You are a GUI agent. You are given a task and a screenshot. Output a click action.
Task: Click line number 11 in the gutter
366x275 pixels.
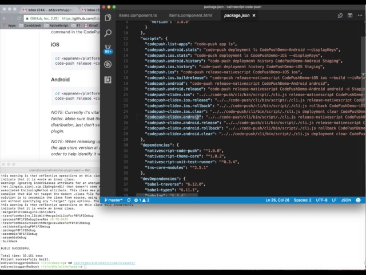[126, 38]
